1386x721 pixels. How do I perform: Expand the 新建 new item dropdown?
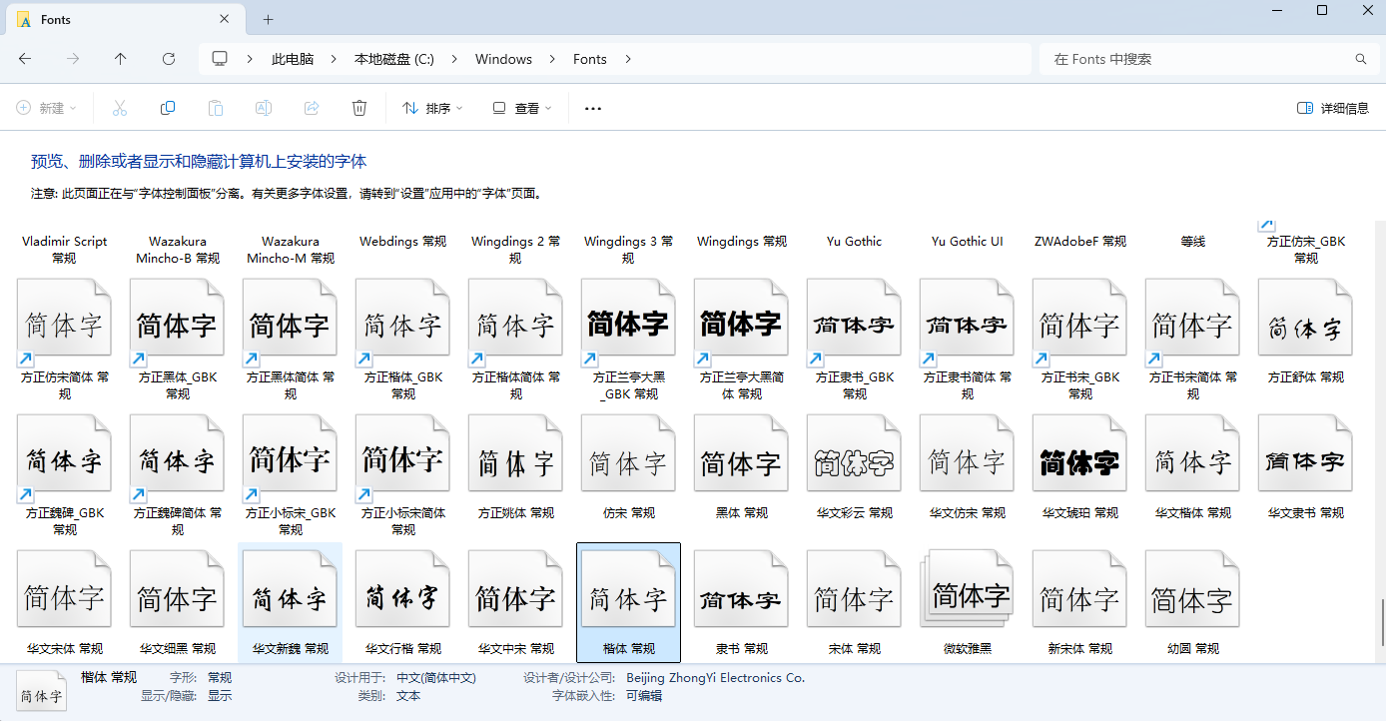click(47, 108)
